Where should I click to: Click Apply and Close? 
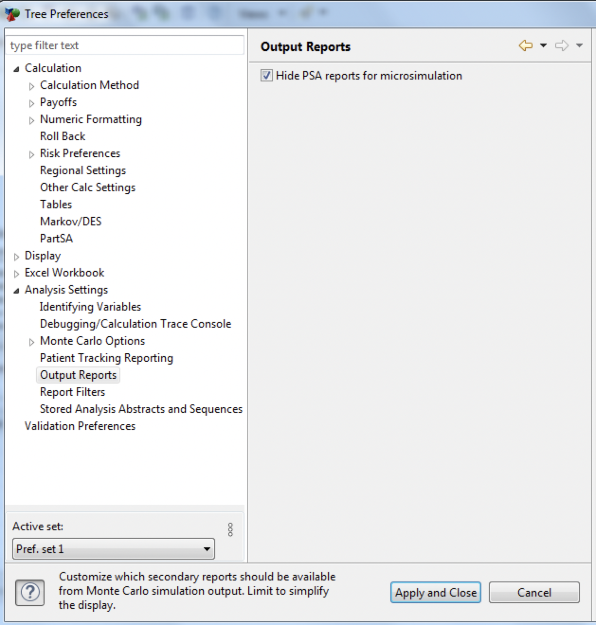click(x=435, y=592)
